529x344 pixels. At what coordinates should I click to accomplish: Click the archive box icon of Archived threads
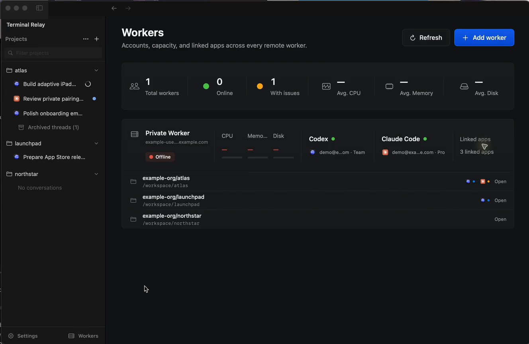click(x=21, y=127)
